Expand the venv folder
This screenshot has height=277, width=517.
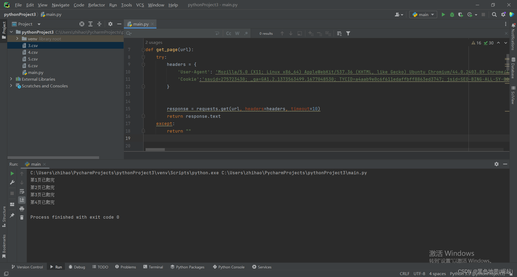(17, 39)
